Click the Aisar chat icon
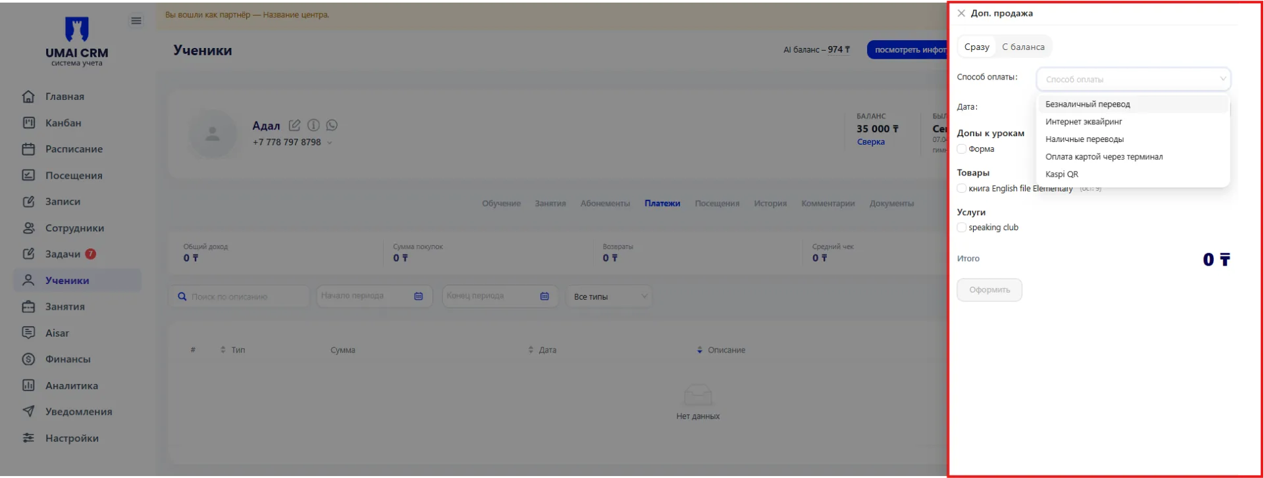Image resolution: width=1264 pixels, height=478 pixels. point(28,333)
